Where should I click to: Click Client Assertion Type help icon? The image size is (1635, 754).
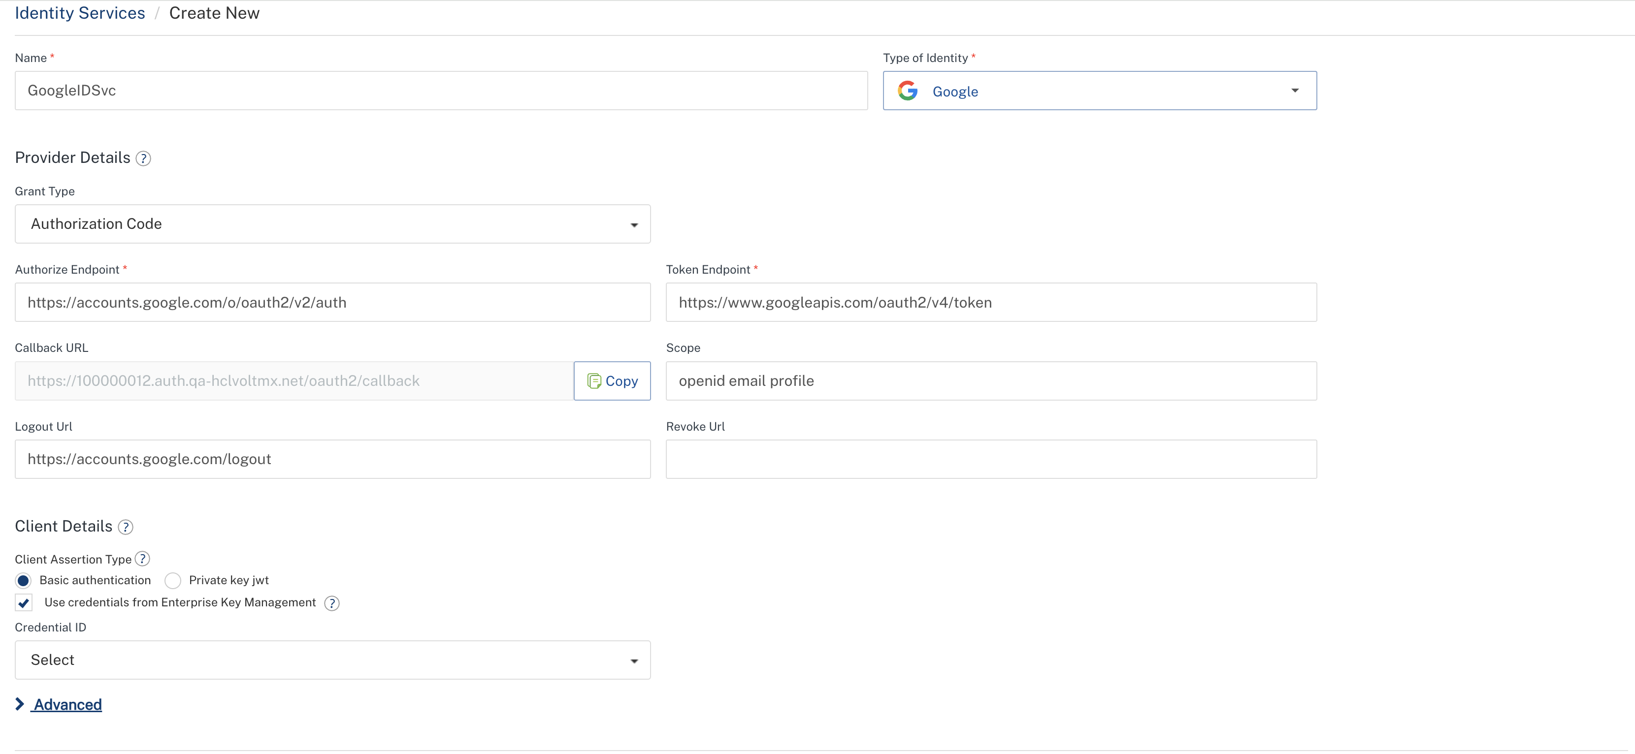click(143, 559)
